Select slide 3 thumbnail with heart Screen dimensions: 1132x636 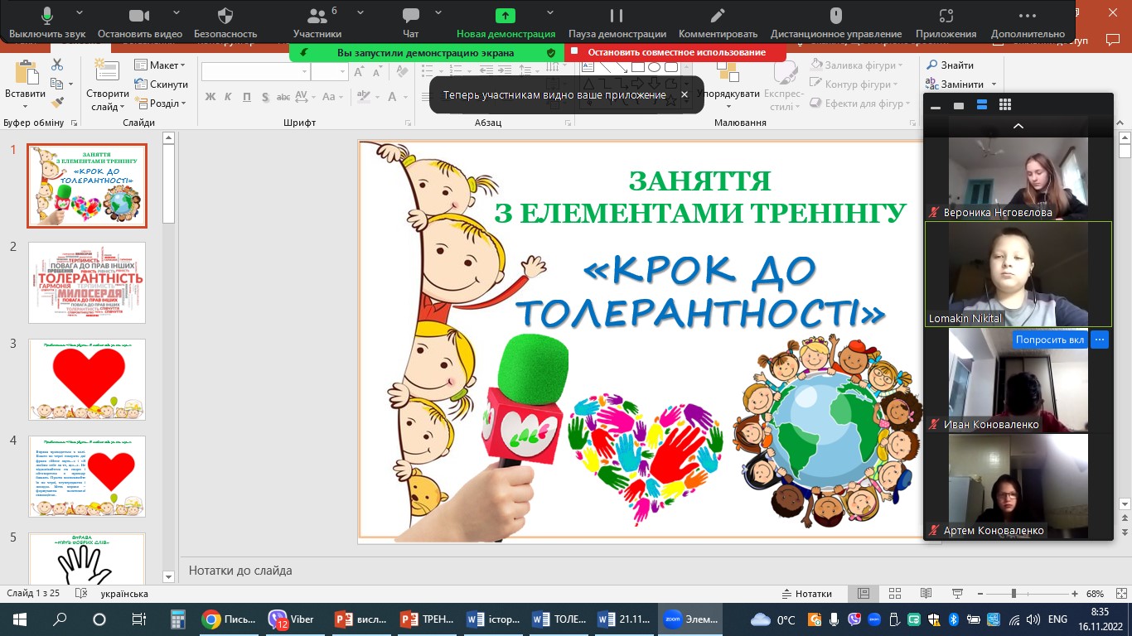(87, 379)
